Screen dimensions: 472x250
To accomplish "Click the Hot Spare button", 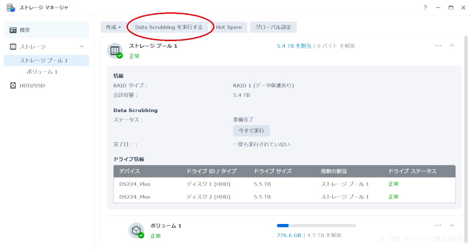I will pos(229,27).
